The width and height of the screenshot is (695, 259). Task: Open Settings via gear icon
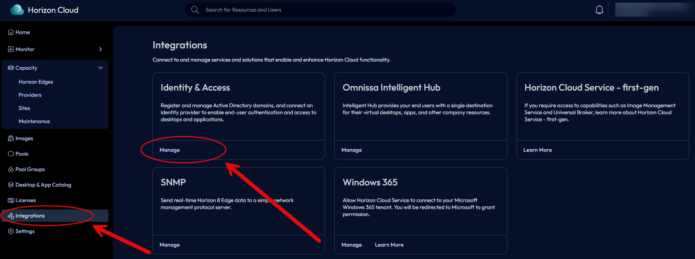point(11,231)
